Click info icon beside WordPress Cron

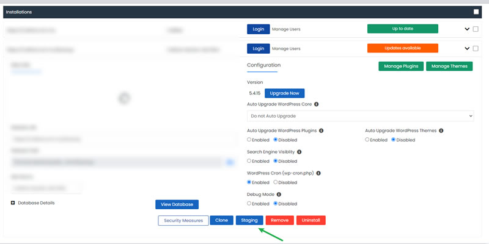pyautogui.click(x=318, y=173)
